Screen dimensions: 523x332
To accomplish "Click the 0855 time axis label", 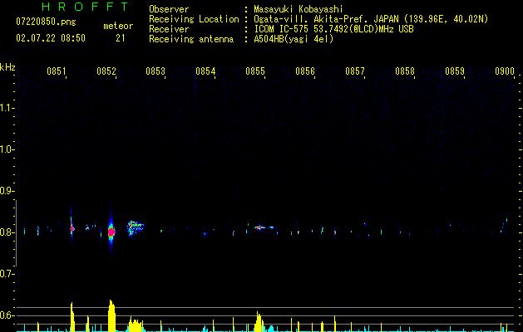I will 255,71.
